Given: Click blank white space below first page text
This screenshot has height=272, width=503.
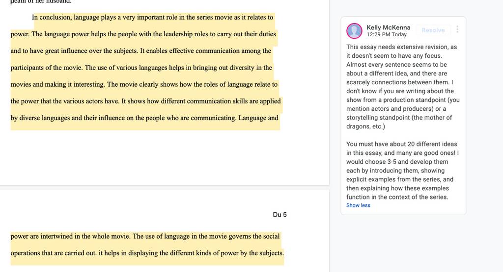Looking at the screenshot, I should click(x=165, y=157).
